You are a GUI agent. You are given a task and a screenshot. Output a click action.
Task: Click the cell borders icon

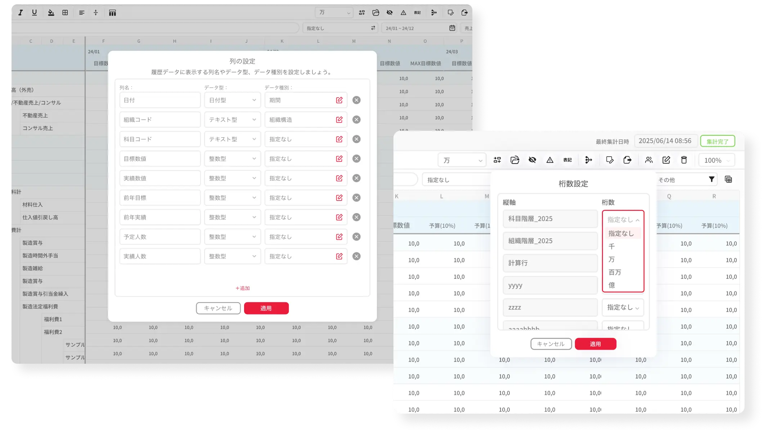pos(65,13)
